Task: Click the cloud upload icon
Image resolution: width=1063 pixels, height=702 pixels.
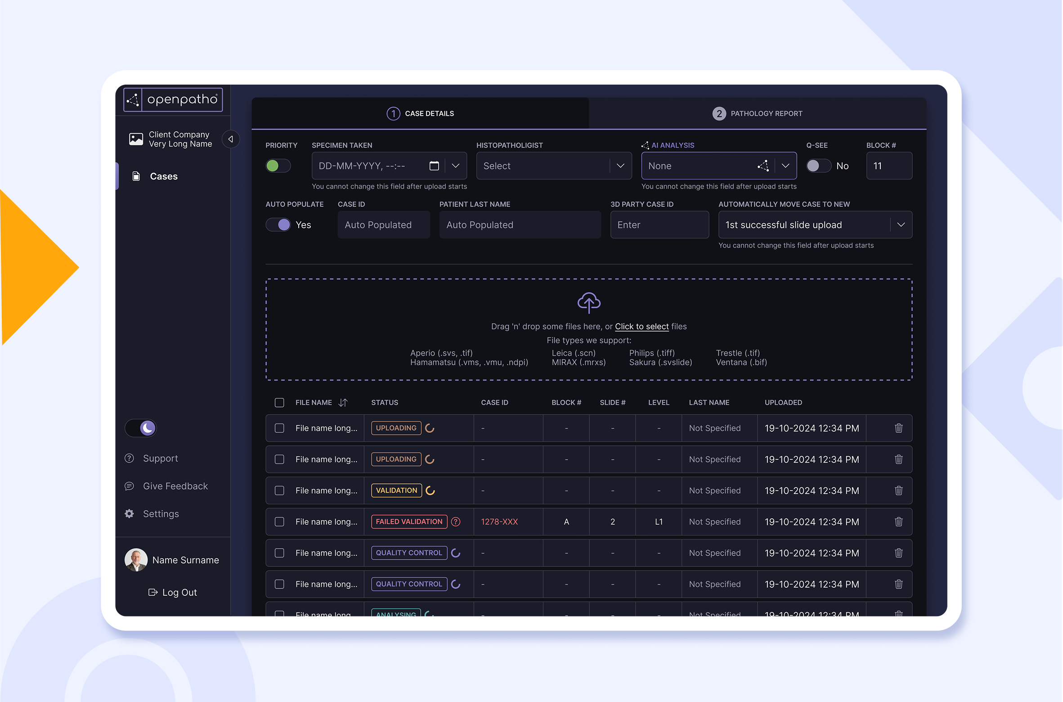Action: pyautogui.click(x=589, y=302)
